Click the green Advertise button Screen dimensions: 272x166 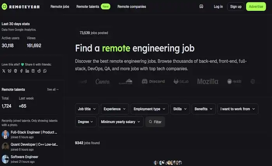pyautogui.click(x=256, y=7)
